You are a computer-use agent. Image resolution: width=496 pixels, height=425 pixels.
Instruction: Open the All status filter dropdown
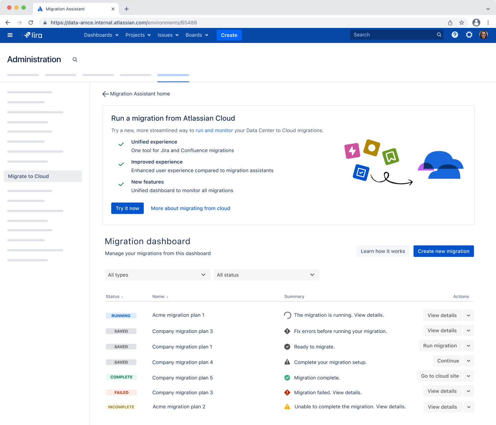point(266,275)
